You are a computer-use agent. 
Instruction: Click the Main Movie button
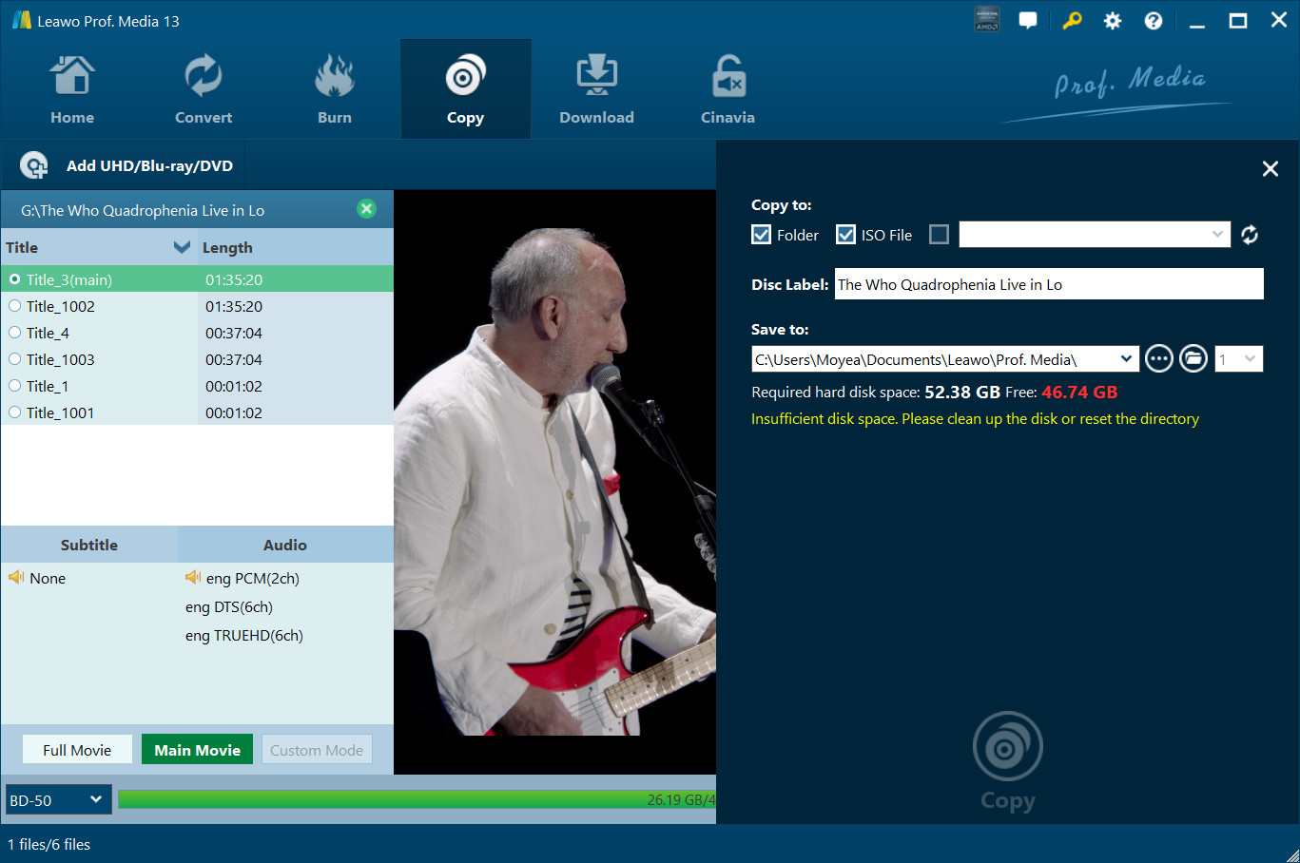197,750
